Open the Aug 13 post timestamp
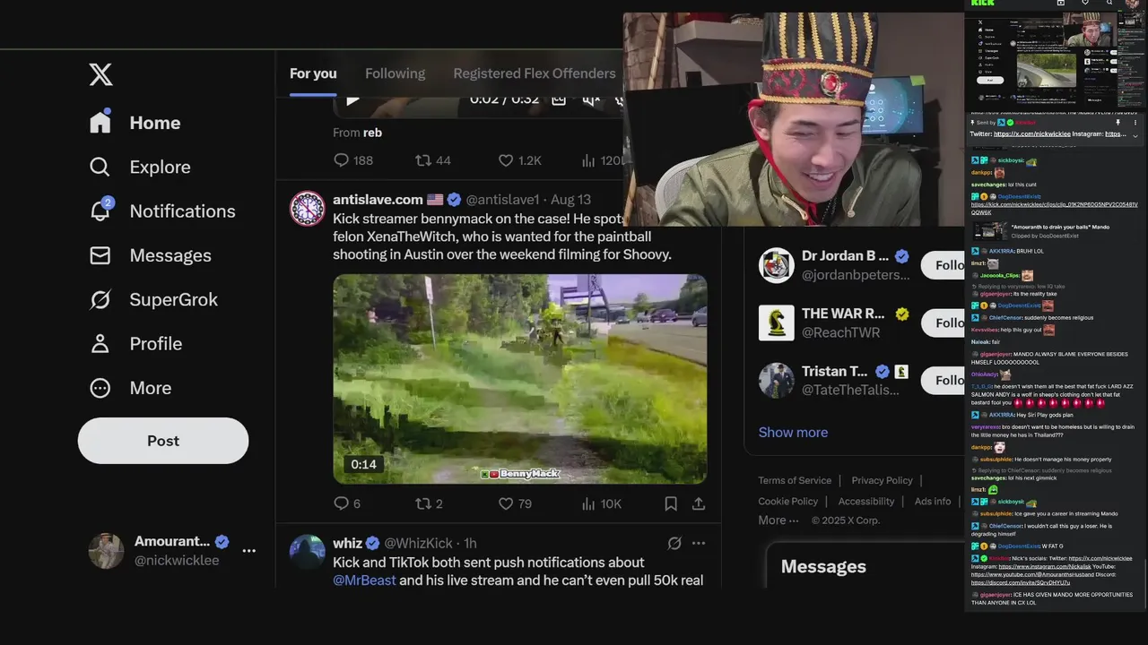The image size is (1148, 645). (x=570, y=200)
